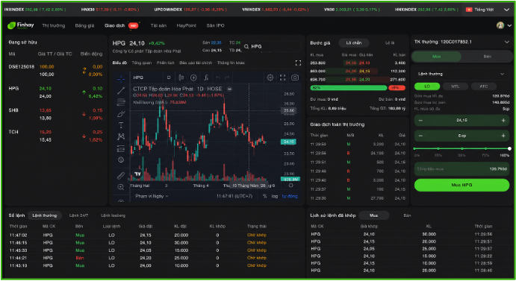Open the Lệnh thường order type dropdown
This screenshot has height=281, width=516.
[x=461, y=74]
